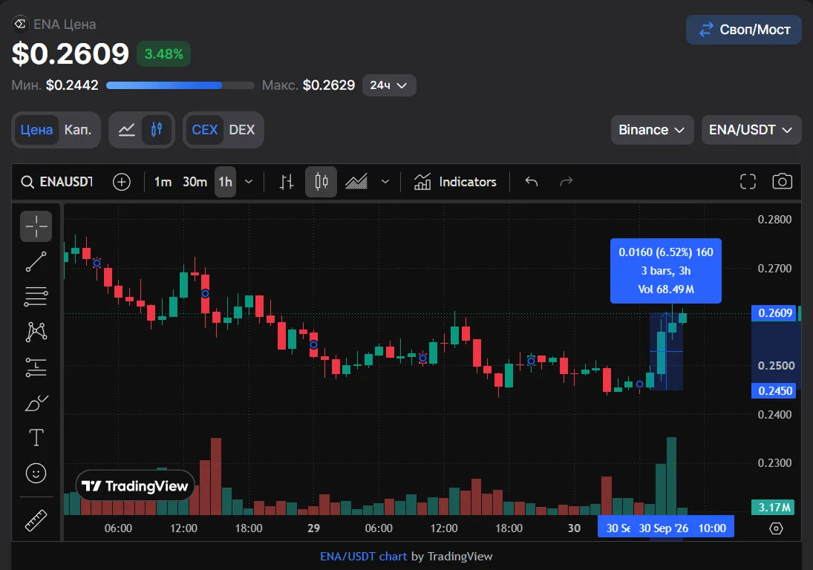Open the ENA/USDT pair dropdown
The width and height of the screenshot is (813, 570).
coord(751,130)
